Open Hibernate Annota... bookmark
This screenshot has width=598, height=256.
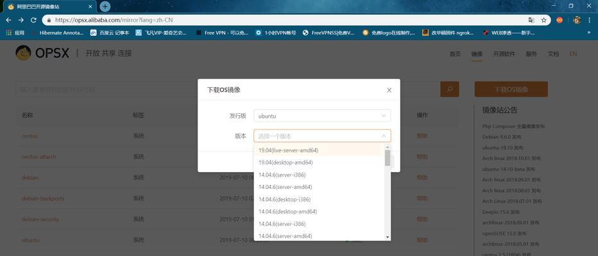(x=58, y=33)
